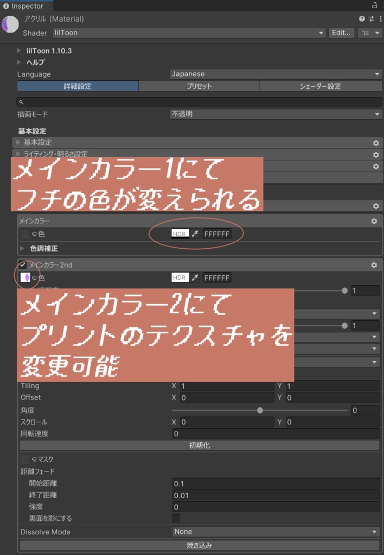Image resolution: width=384 pixels, height=555 pixels.
Task: Open the gear menu for ライティング・明るさ設定
Action: point(376,154)
